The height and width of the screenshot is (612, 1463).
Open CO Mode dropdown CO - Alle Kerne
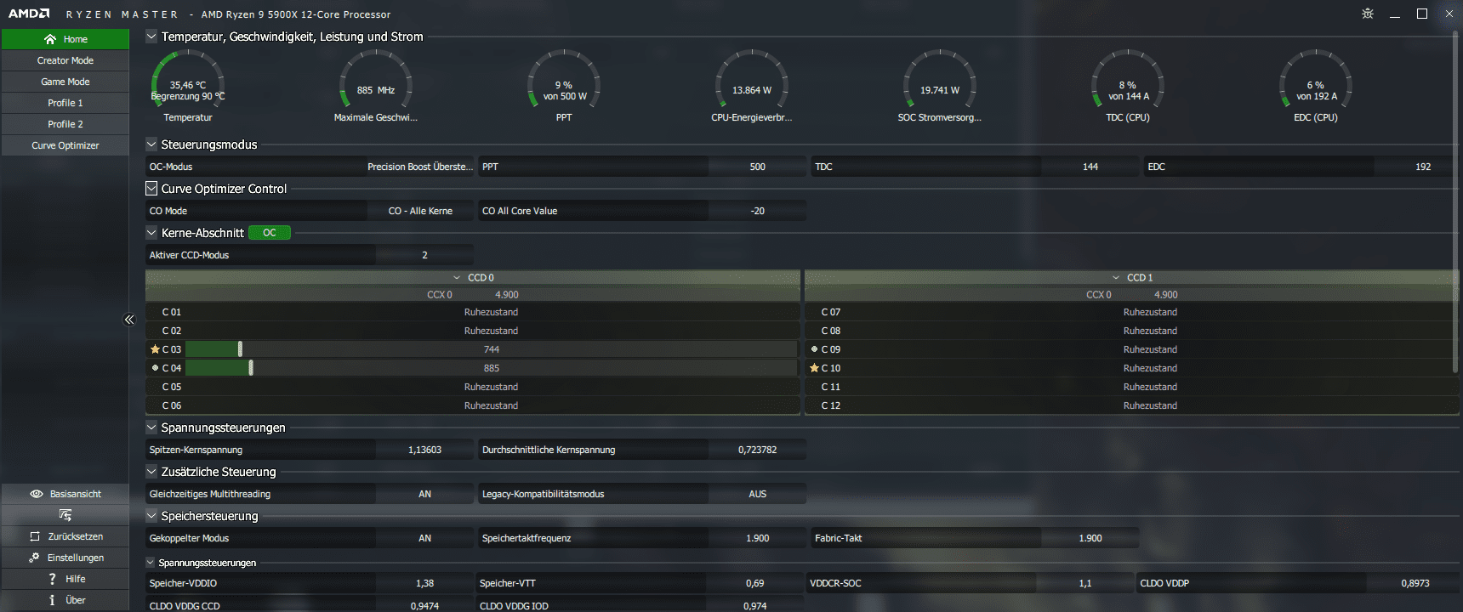coord(420,211)
